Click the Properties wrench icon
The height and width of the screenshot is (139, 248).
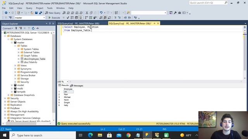tap(175, 13)
